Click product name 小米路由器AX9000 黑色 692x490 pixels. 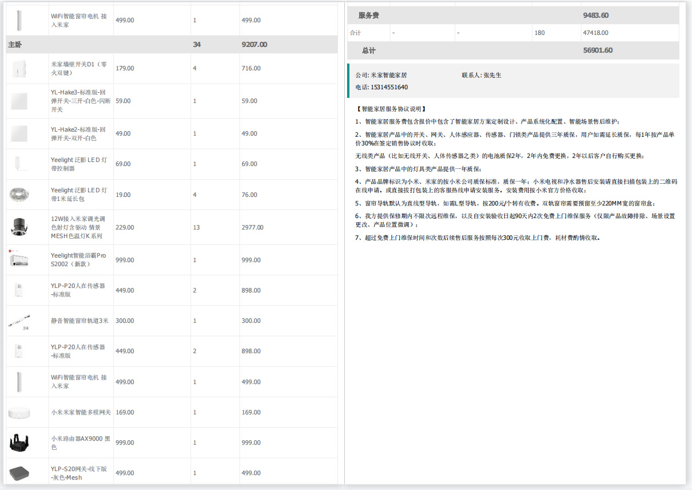pos(80,443)
